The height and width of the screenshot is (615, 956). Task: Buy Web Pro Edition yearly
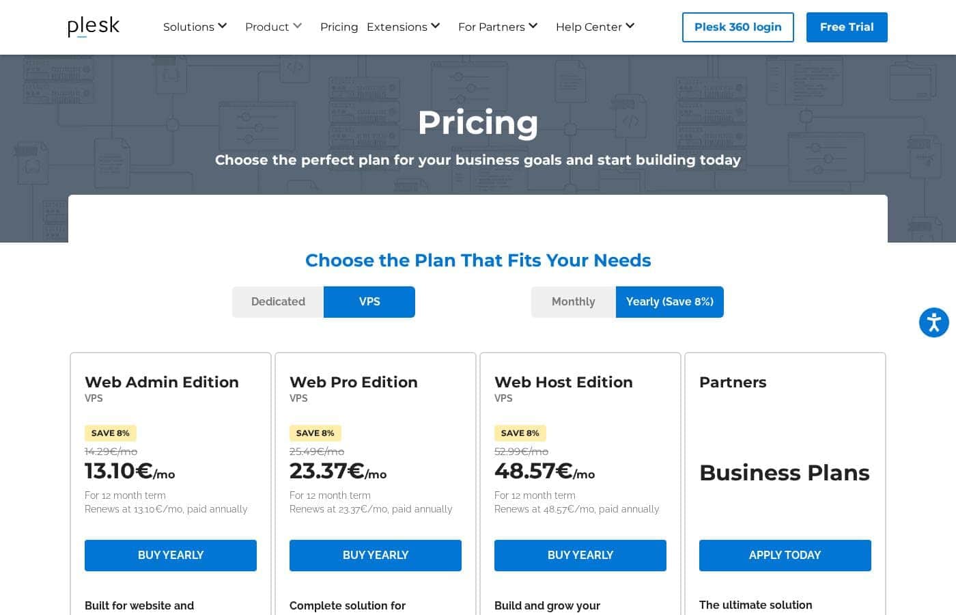(x=376, y=556)
